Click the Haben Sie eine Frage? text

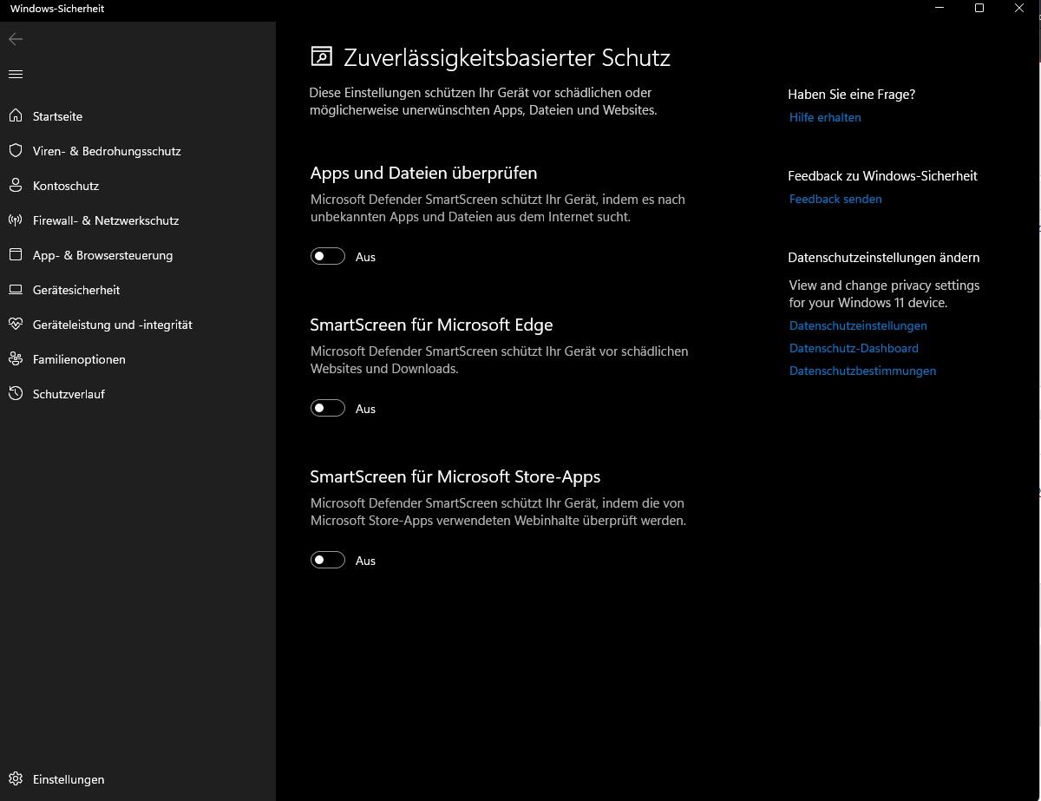tap(851, 94)
